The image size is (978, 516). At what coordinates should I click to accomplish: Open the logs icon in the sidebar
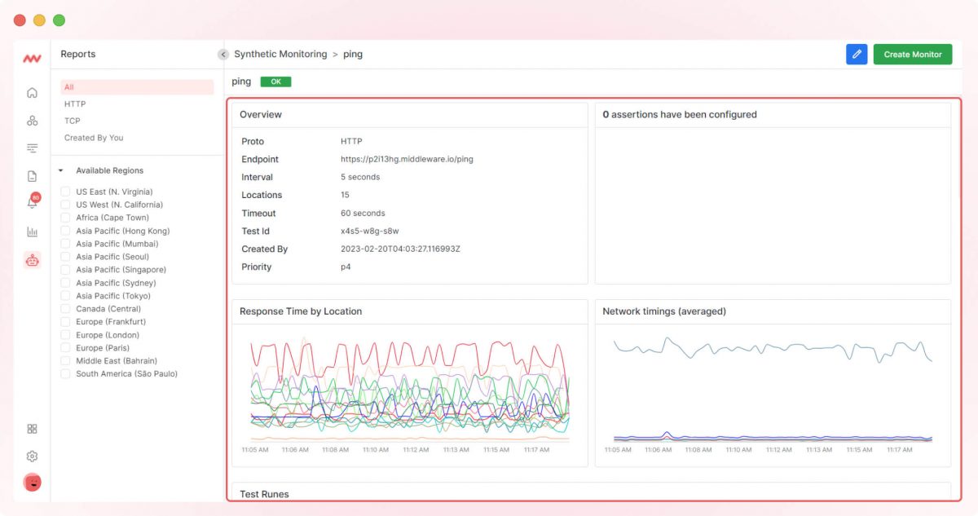click(32, 148)
